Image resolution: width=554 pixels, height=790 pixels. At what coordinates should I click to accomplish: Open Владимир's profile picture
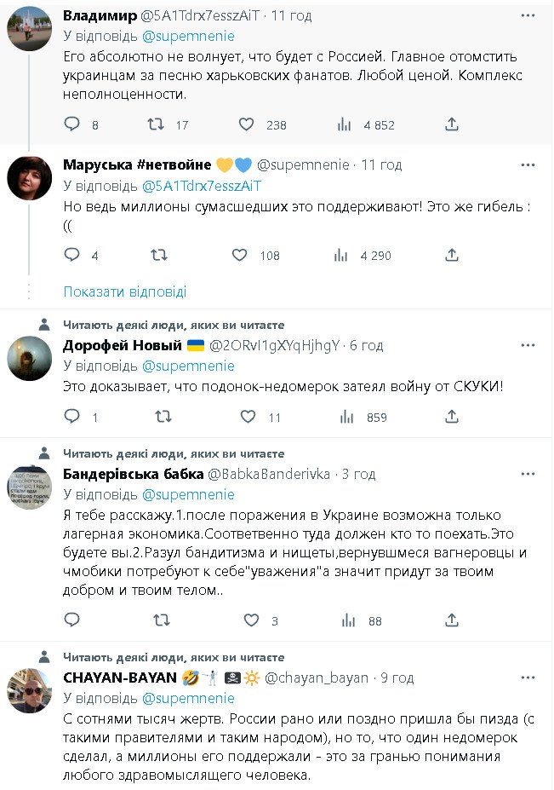tap(30, 28)
